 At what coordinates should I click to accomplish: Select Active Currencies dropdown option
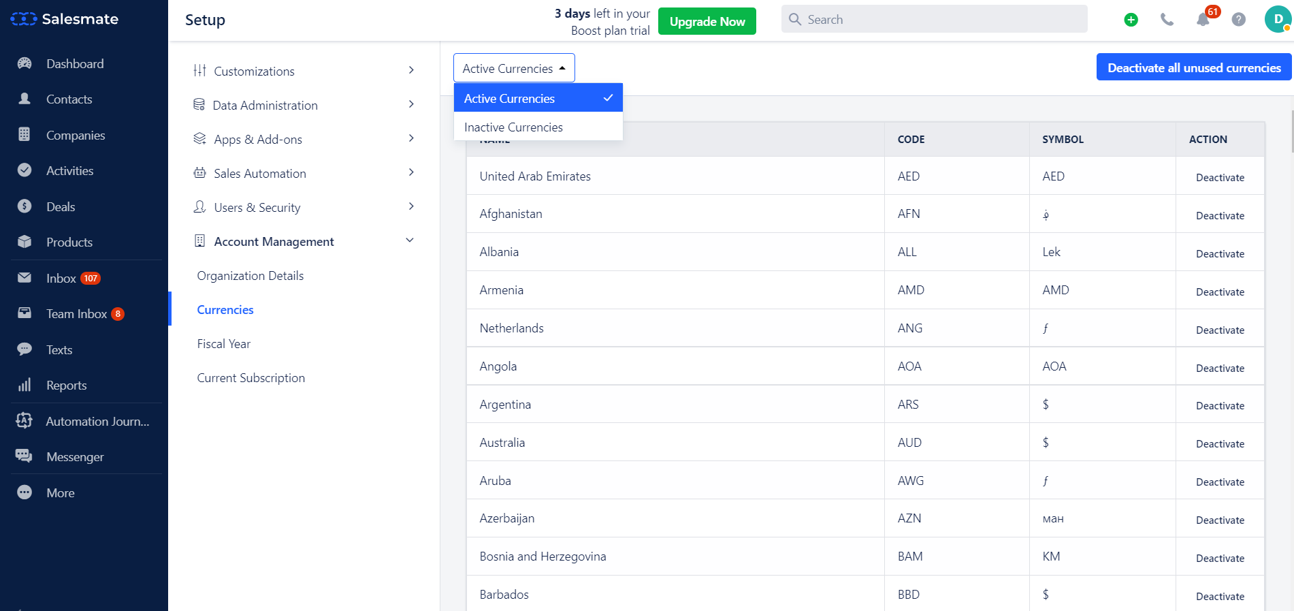[x=538, y=98]
